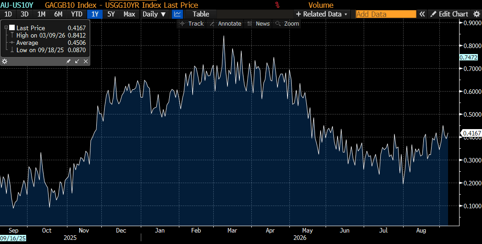Activate the Track crosshair tool
The image size is (482, 244).
(x=192, y=24)
